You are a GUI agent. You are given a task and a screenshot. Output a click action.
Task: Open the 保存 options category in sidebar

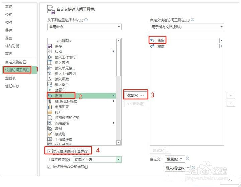pyautogui.click(x=9, y=30)
